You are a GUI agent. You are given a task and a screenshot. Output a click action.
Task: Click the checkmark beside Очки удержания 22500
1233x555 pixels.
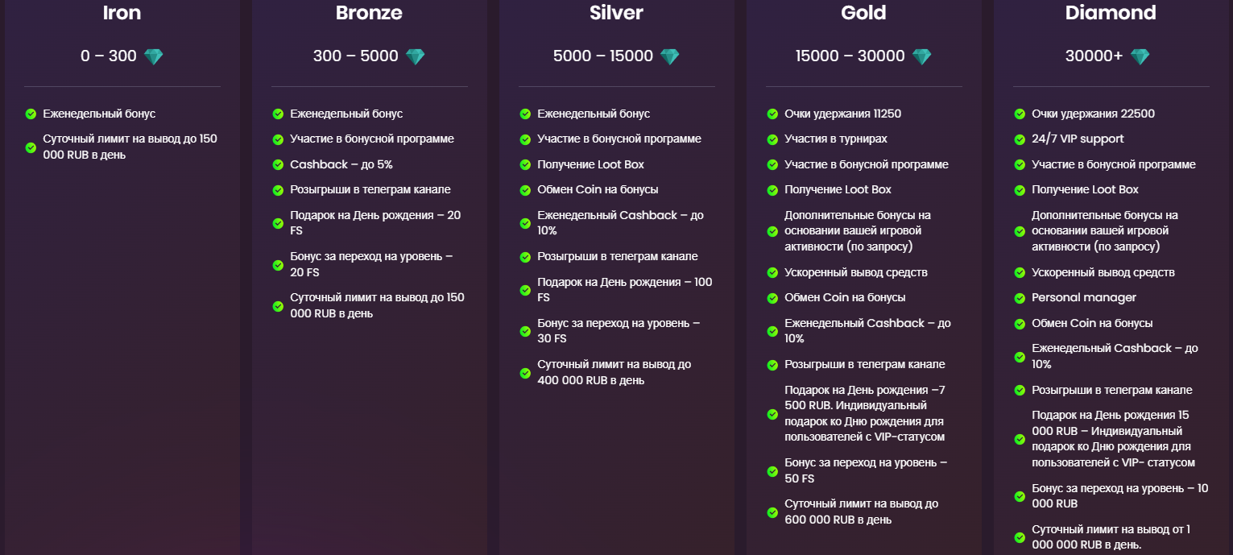[1020, 114]
